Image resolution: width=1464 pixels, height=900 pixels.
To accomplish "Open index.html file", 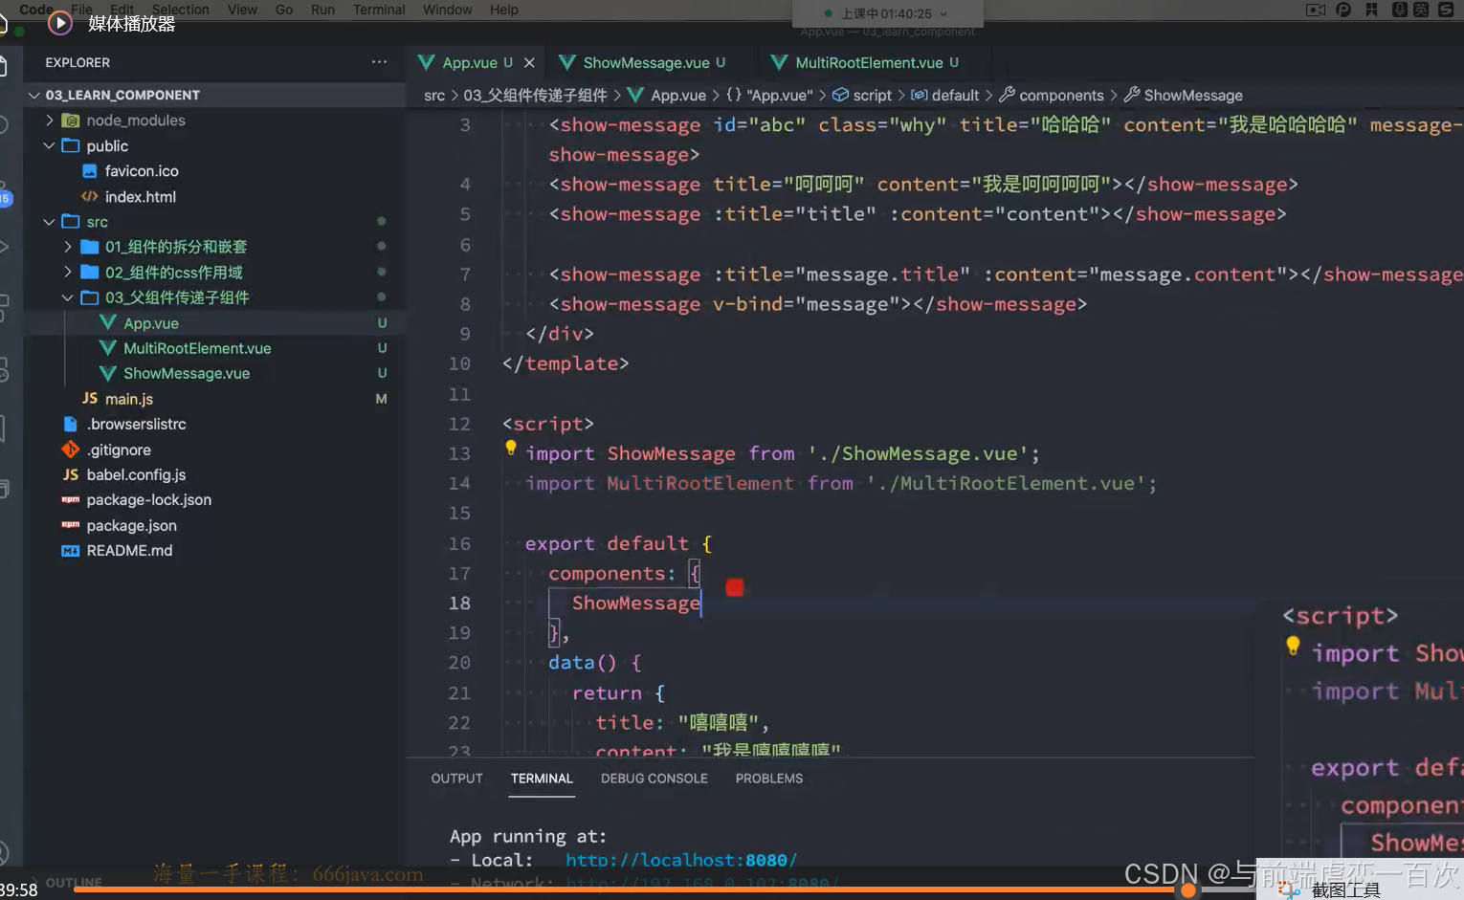I will point(141,197).
